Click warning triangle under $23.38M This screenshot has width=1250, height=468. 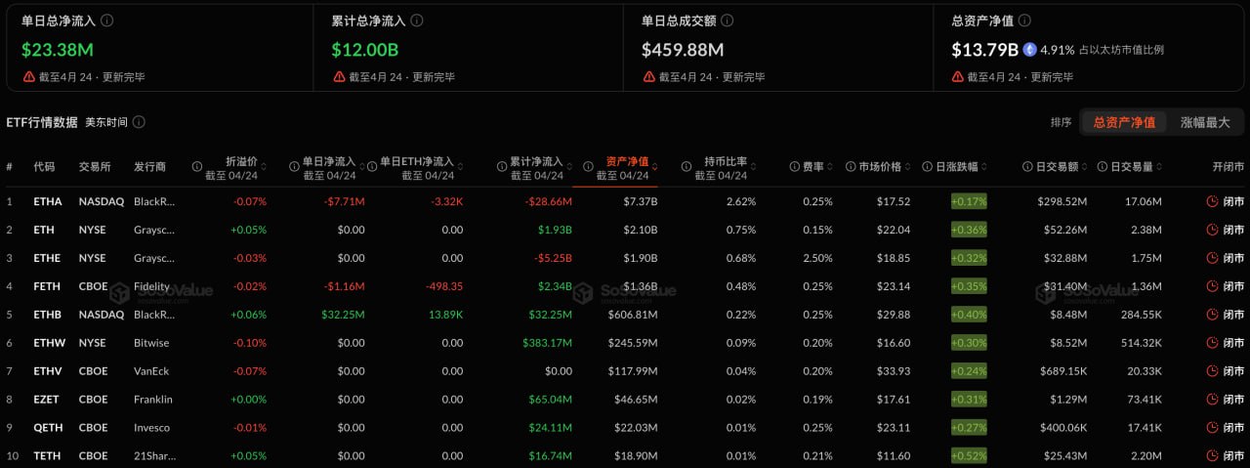click(x=29, y=77)
